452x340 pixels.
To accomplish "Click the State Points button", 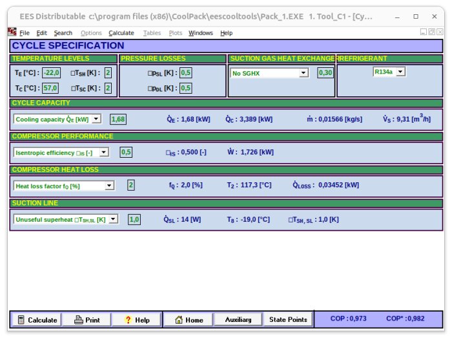I will pyautogui.click(x=288, y=319).
